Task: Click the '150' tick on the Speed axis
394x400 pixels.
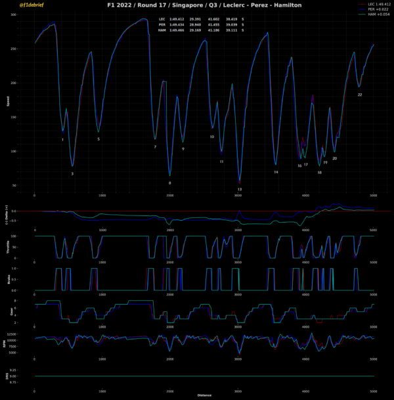Action: [14, 118]
